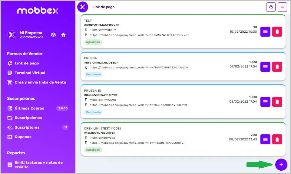The height and width of the screenshot is (174, 291).
Task: Delete the PRUEBA 10 payment link
Action: [x=277, y=102]
